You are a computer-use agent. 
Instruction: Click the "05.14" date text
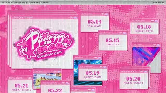click(94, 22)
